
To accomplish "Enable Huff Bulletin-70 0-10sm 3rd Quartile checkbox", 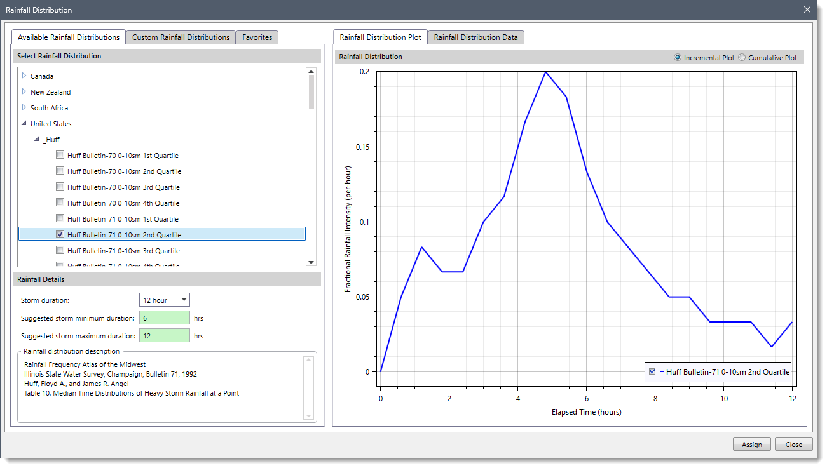I will [x=60, y=187].
